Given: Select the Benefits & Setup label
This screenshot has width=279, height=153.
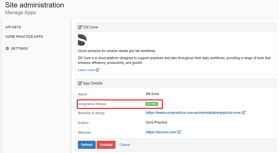Looking at the screenshot, I should 91,113.
